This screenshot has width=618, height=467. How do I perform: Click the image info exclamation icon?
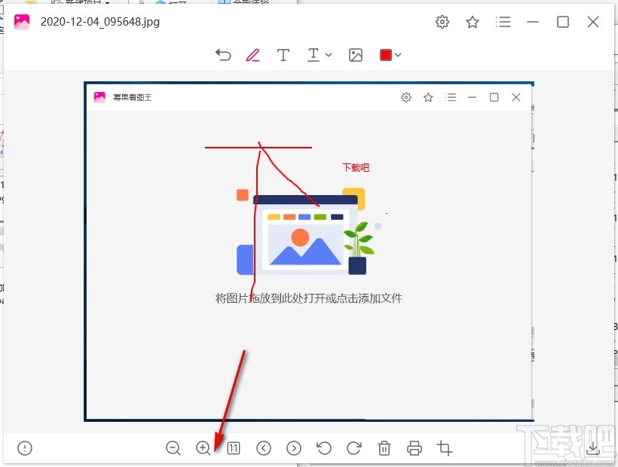(x=25, y=448)
